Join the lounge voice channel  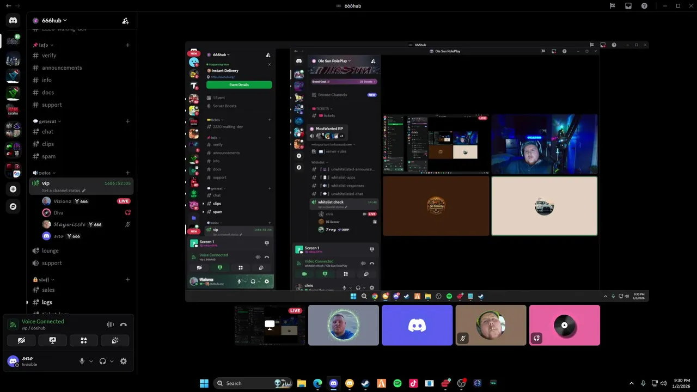click(x=81, y=251)
